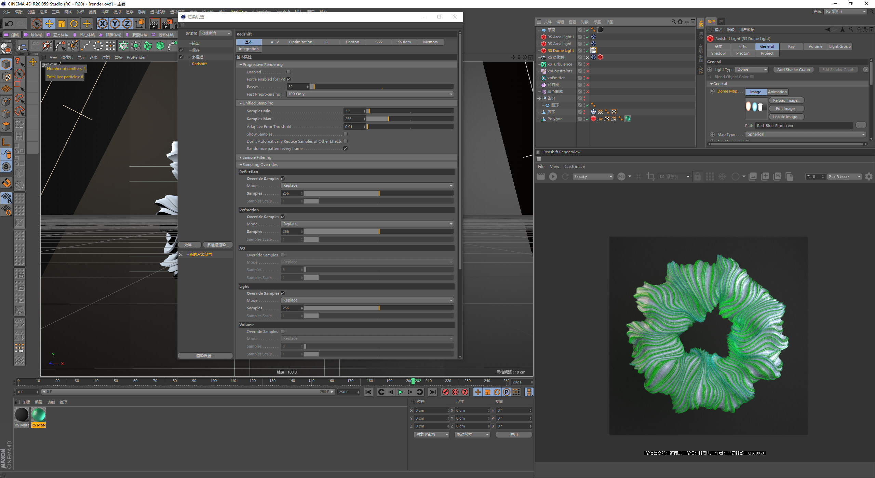This screenshot has height=478, width=875.
Task: Go to timeline start button
Action: click(x=368, y=392)
